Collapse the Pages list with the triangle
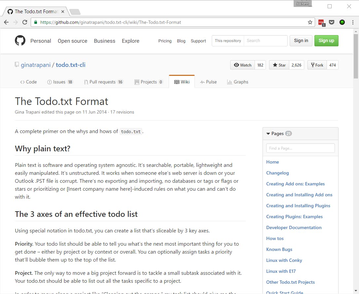 tap(268, 133)
